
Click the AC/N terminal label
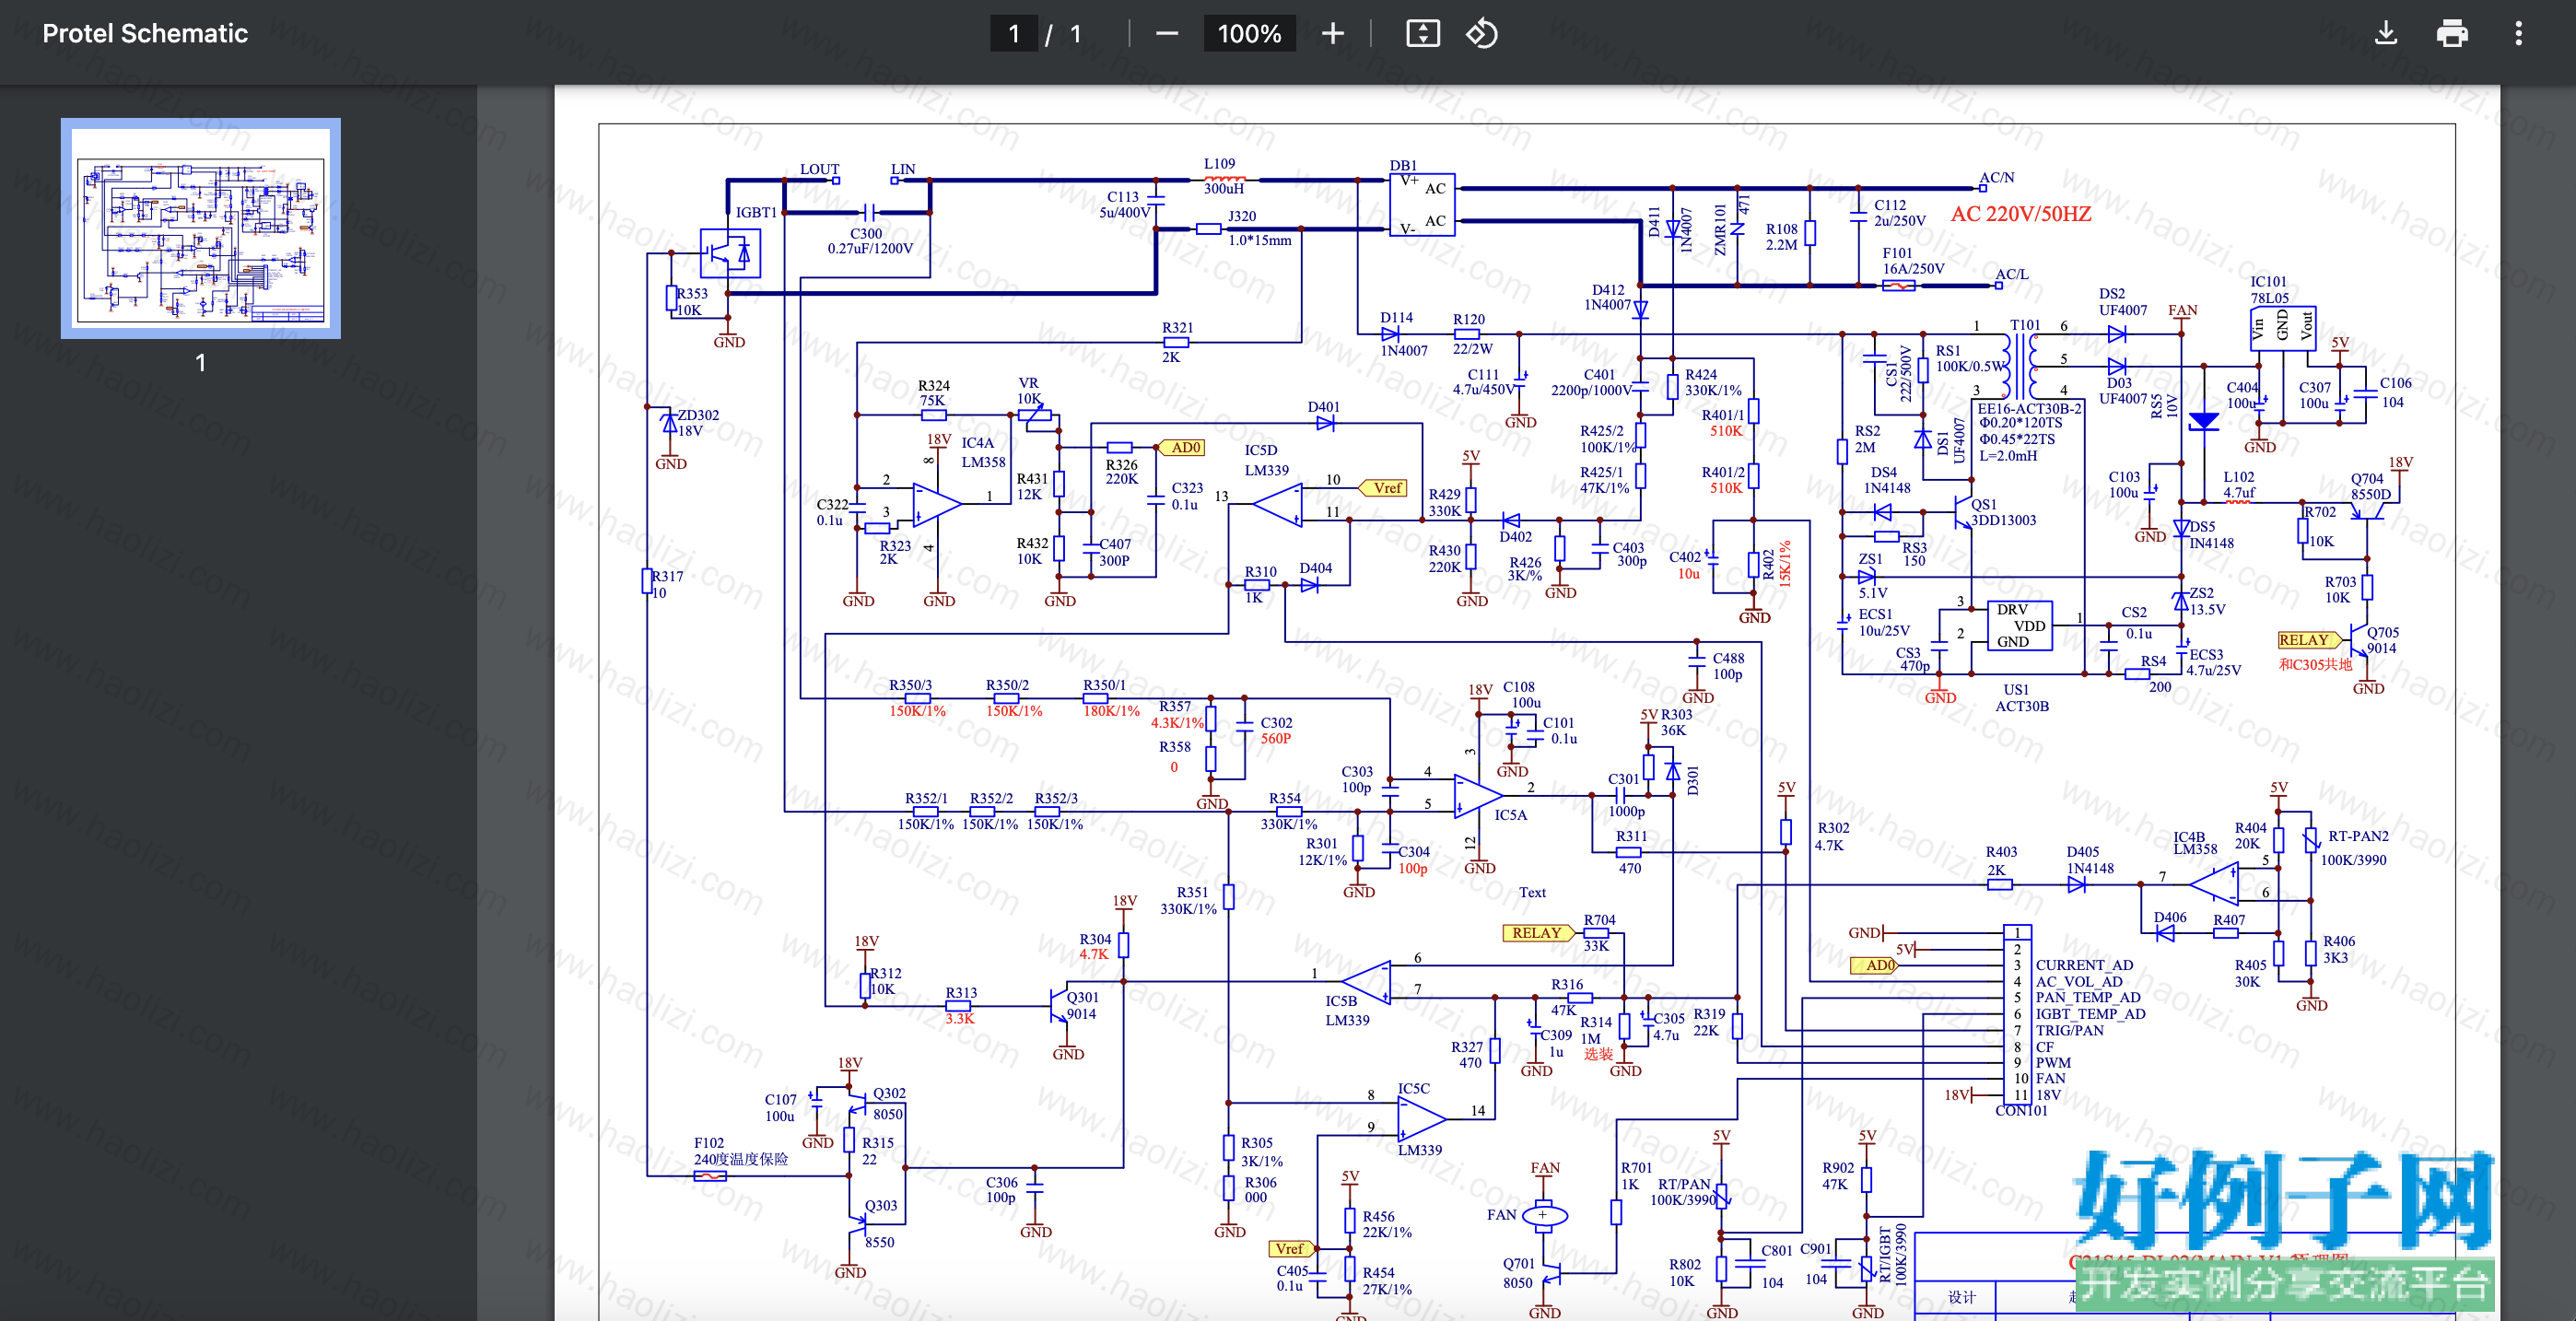[1996, 178]
